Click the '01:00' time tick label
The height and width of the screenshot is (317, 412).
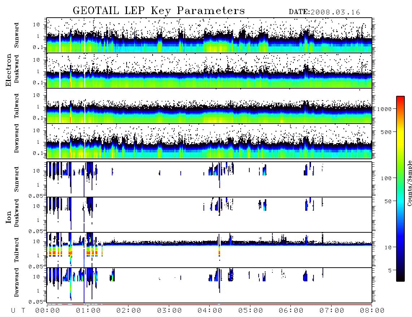click(x=88, y=311)
